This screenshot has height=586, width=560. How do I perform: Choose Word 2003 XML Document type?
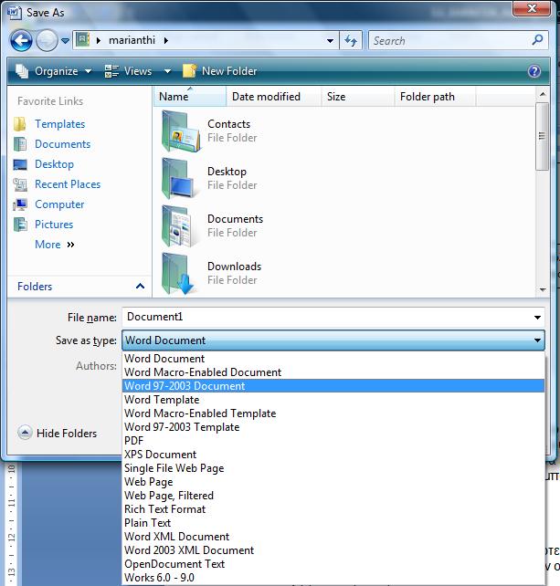click(x=333, y=550)
